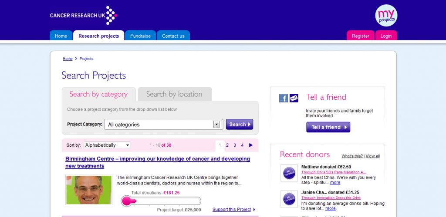Click the What's this? link

[352, 156]
